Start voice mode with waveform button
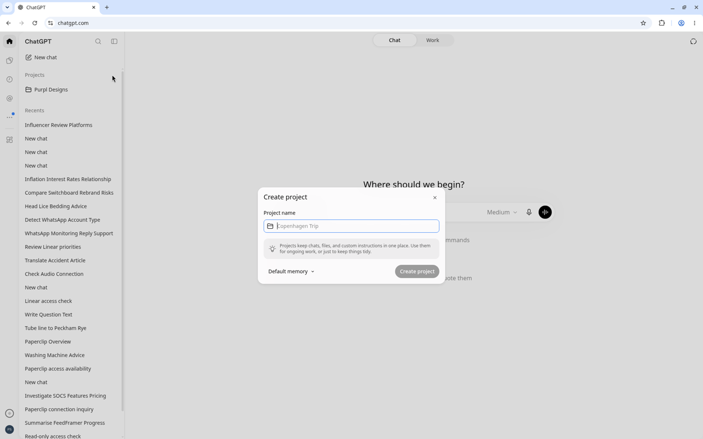The image size is (703, 439). click(x=545, y=212)
